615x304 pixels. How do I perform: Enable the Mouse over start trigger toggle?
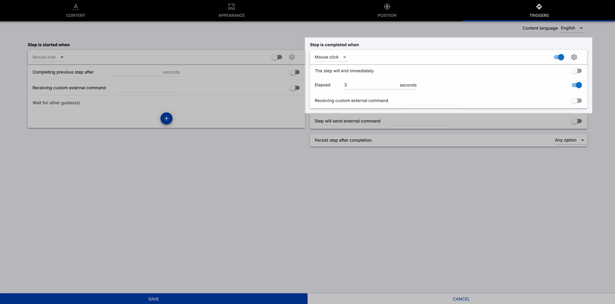277,57
